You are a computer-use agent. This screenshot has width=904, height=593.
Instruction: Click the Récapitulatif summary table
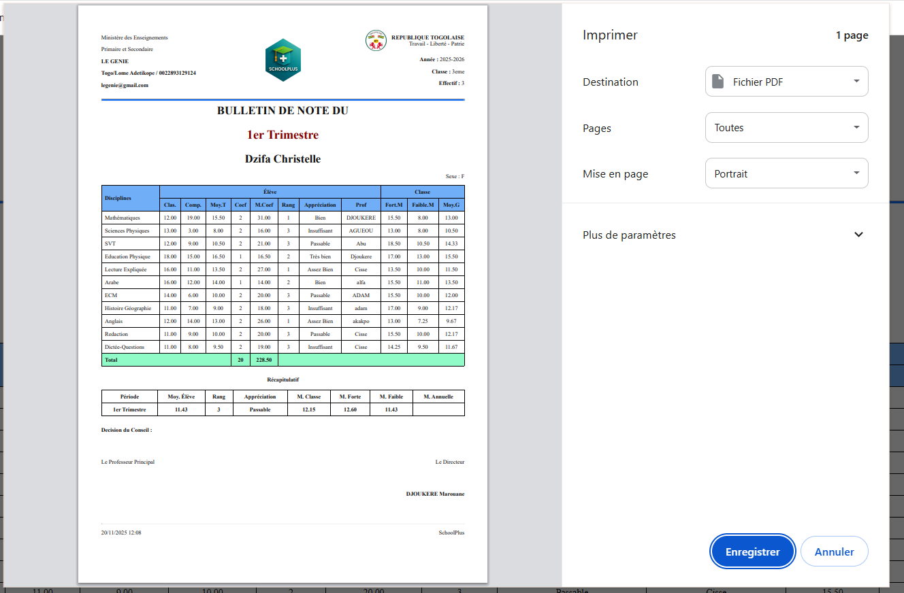[282, 403]
